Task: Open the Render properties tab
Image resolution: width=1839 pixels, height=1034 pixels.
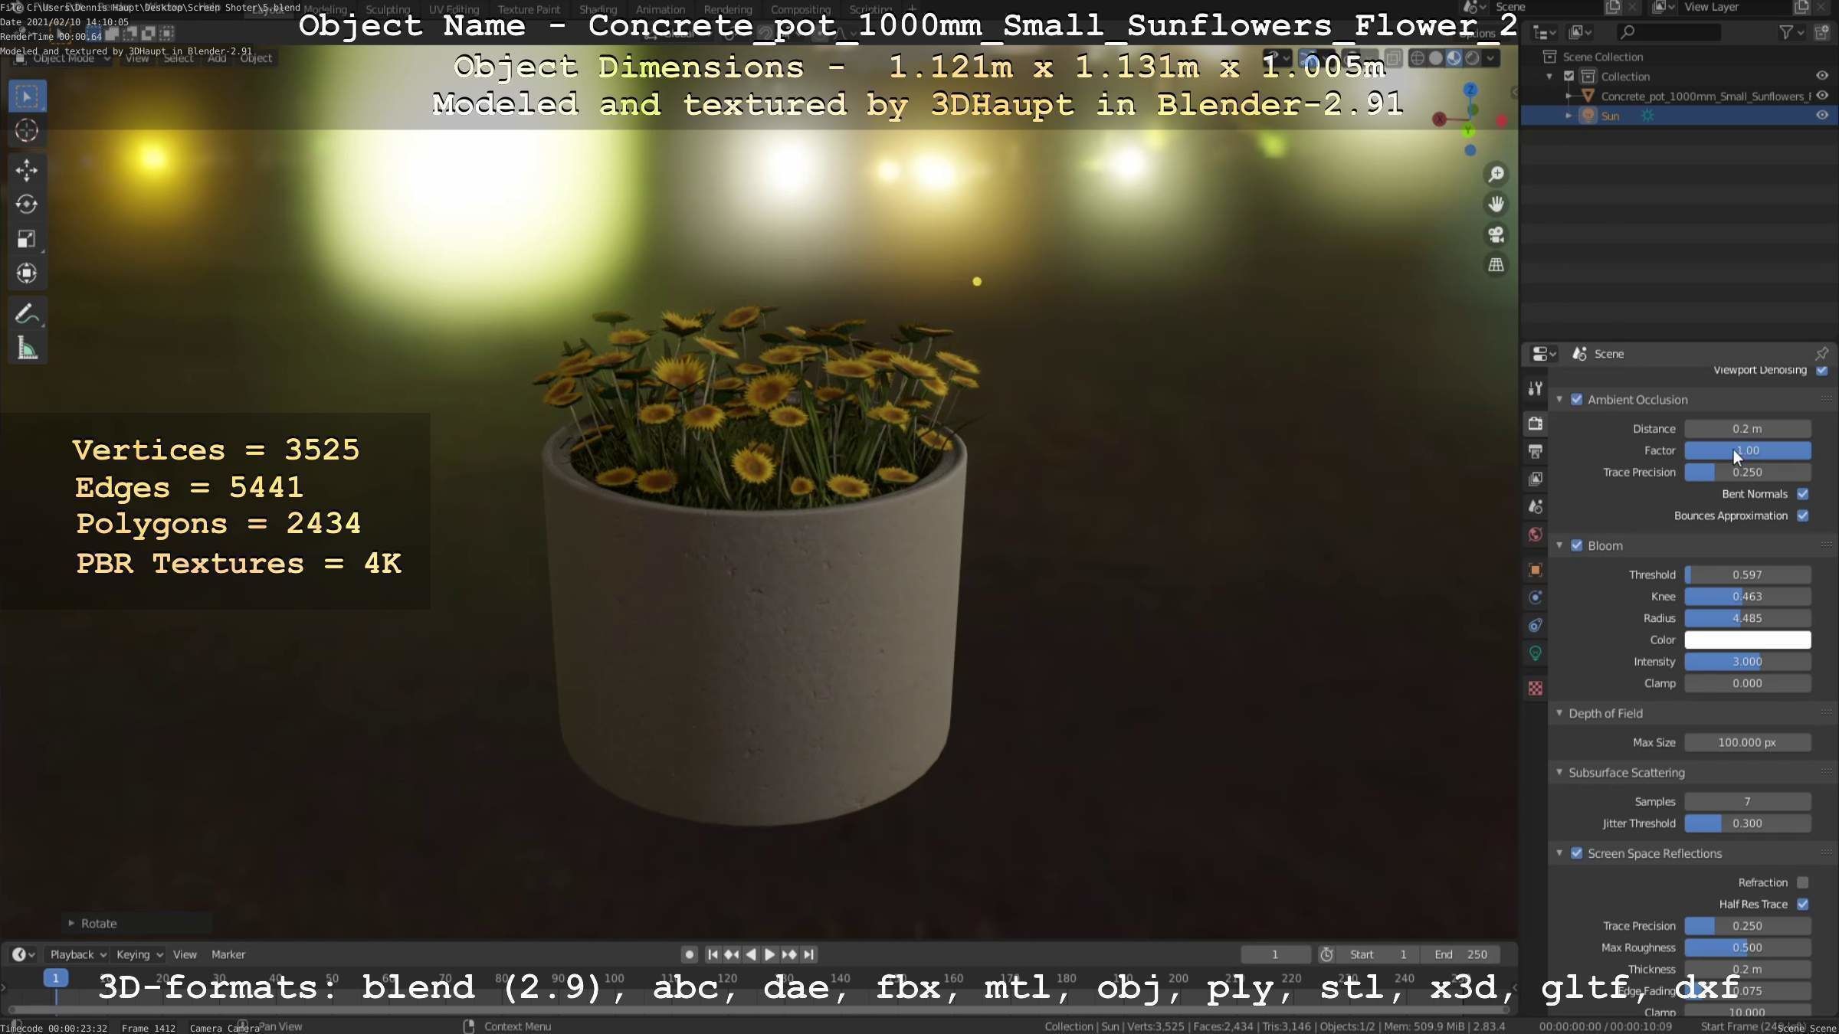Action: [x=1535, y=423]
